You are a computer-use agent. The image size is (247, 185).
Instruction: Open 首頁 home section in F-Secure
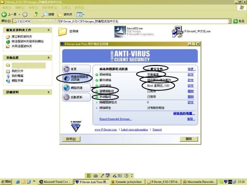[76, 69]
